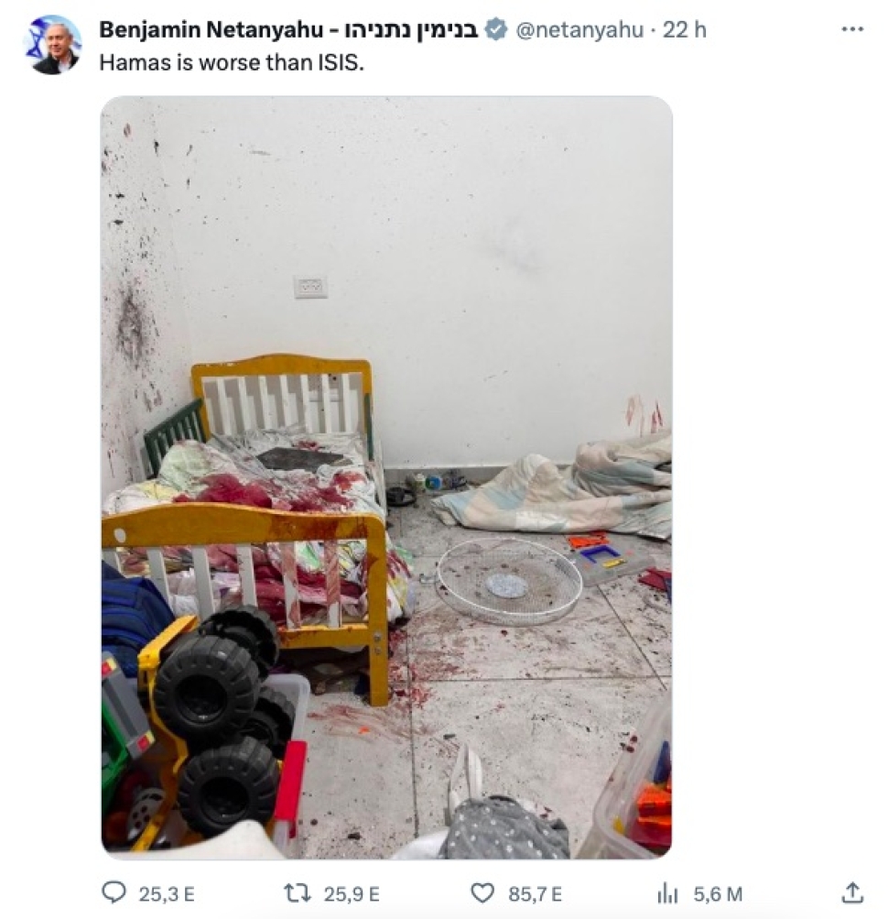The image size is (888, 919).
Task: Open the three-dot more options menu
Action: point(852,28)
